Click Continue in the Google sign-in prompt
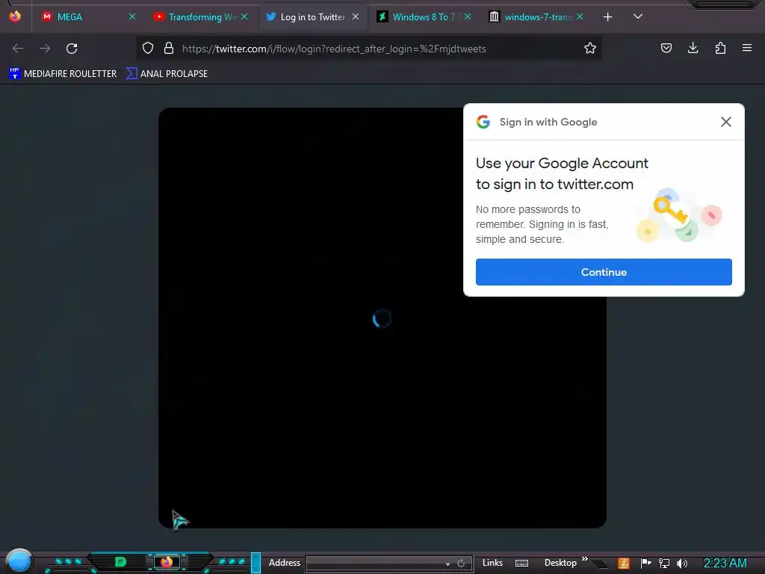 tap(604, 272)
